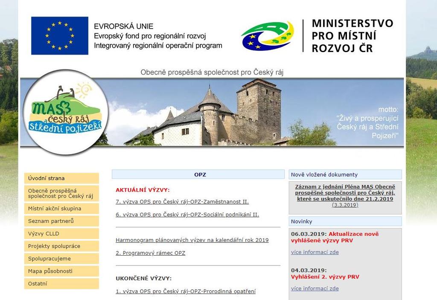The width and height of the screenshot is (437, 300).
Task: Click the document date (3.3.2019)
Action: (345, 205)
